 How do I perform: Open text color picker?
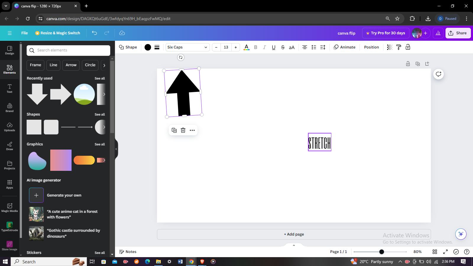247,47
